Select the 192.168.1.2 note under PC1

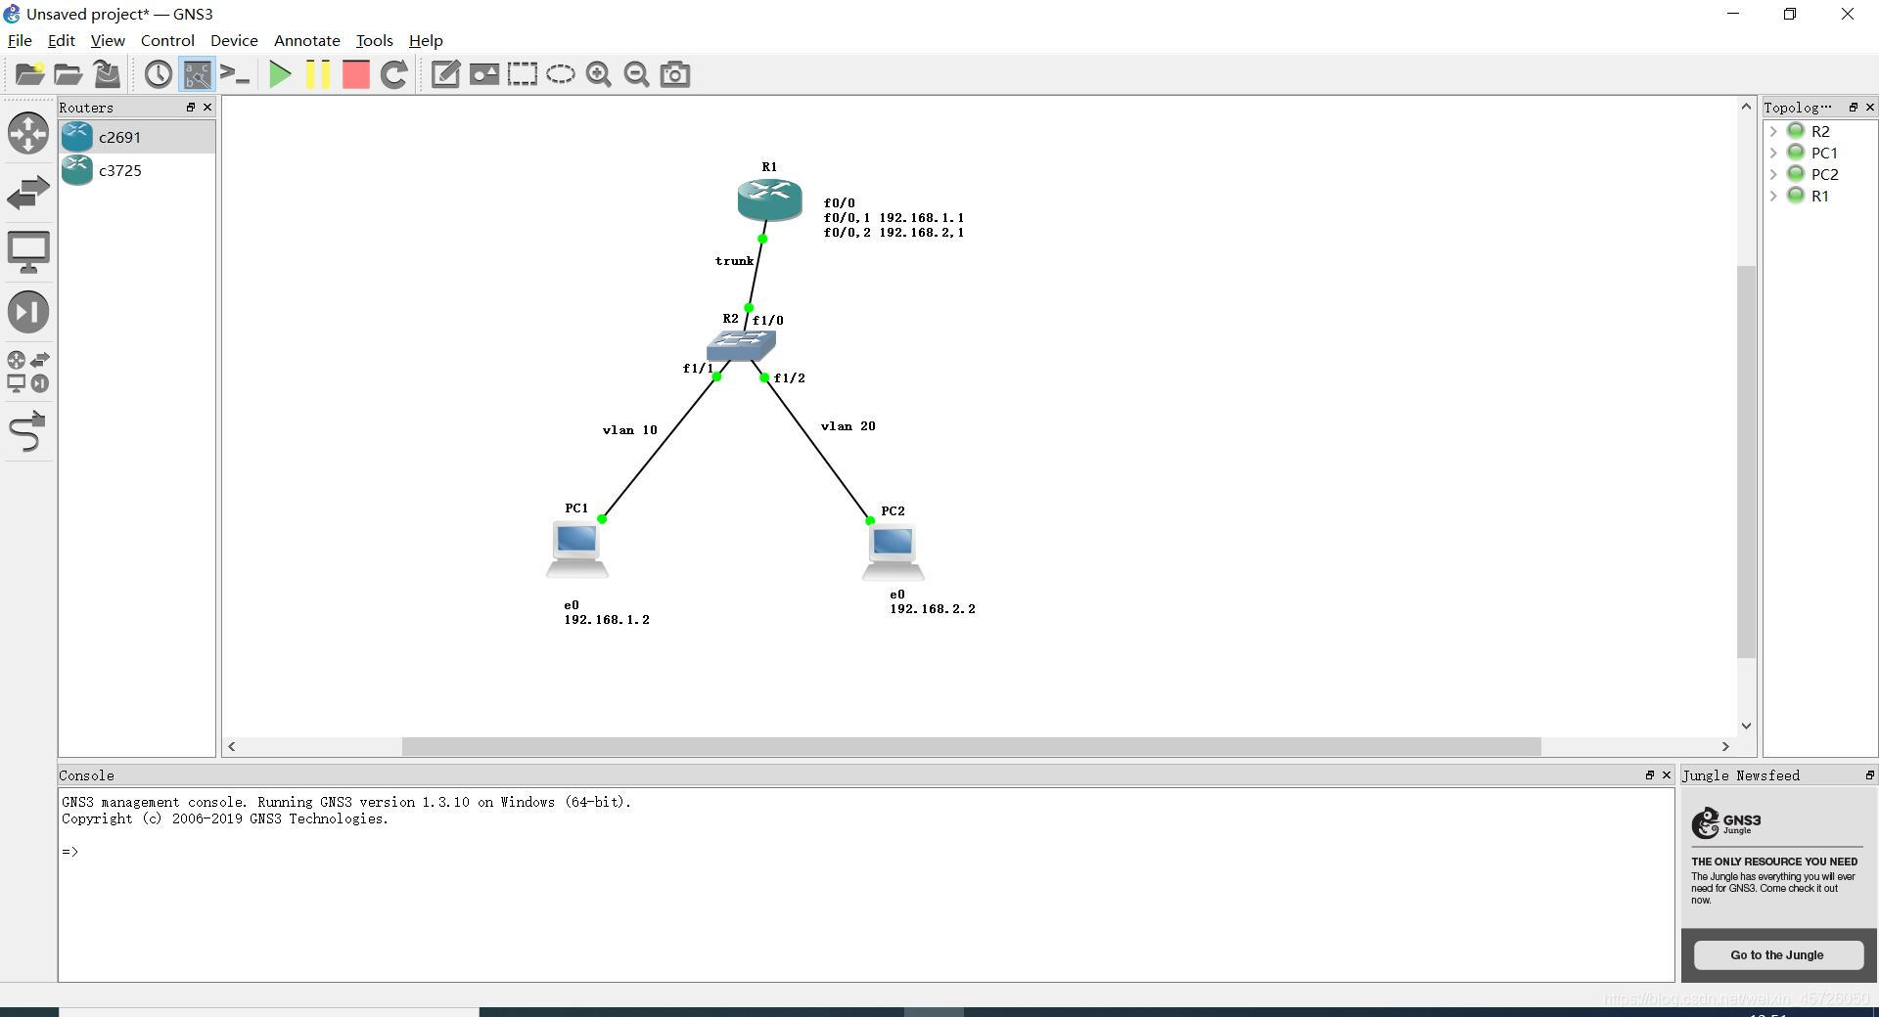606,612
